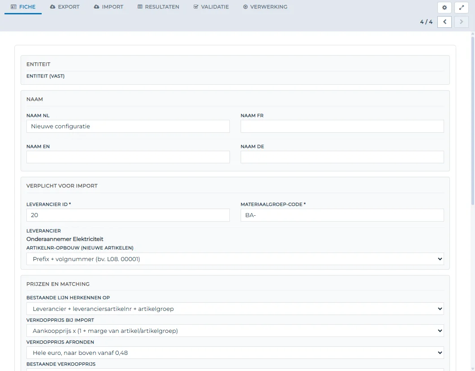Open settings with the gear icon
The height and width of the screenshot is (371, 475).
coord(445,8)
